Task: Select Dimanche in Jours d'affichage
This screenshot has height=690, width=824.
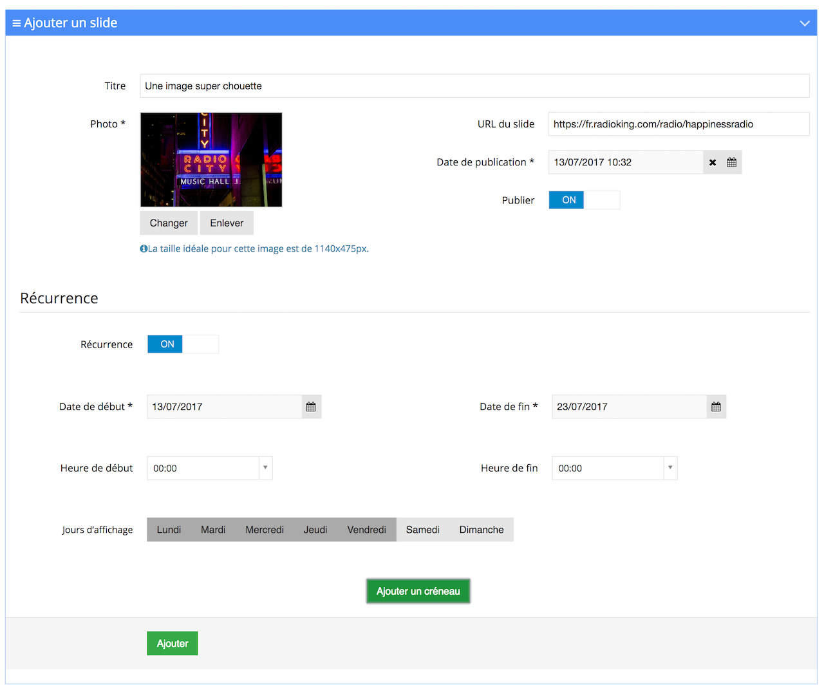Action: (481, 529)
